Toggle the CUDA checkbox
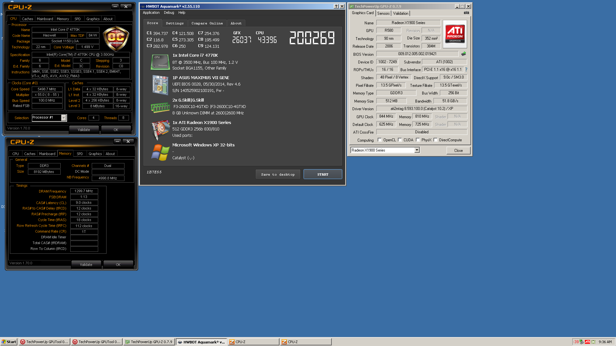The height and width of the screenshot is (346, 616). click(x=400, y=140)
